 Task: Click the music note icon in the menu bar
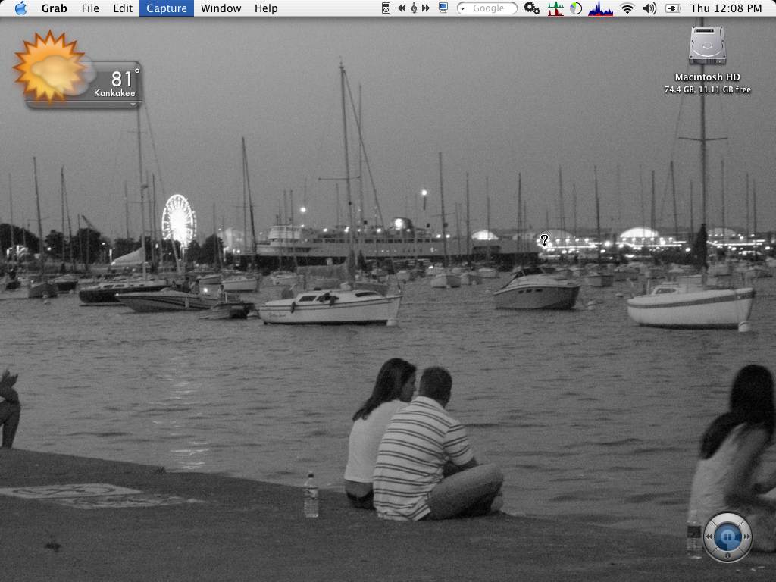click(414, 8)
